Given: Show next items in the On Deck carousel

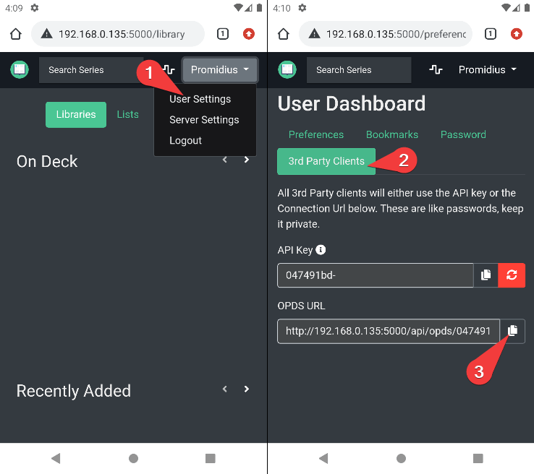Looking at the screenshot, I should pos(247,160).
